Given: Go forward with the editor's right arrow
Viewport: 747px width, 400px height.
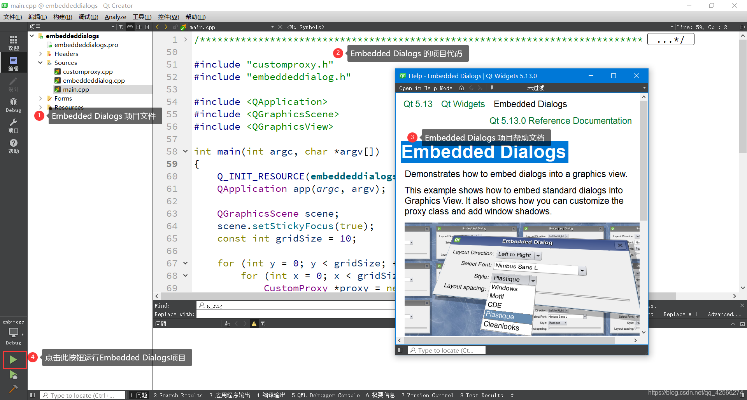Looking at the screenshot, I should 166,27.
